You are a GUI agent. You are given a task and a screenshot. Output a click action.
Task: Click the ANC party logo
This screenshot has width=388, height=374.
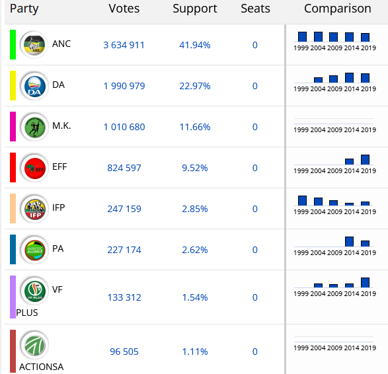point(34,45)
